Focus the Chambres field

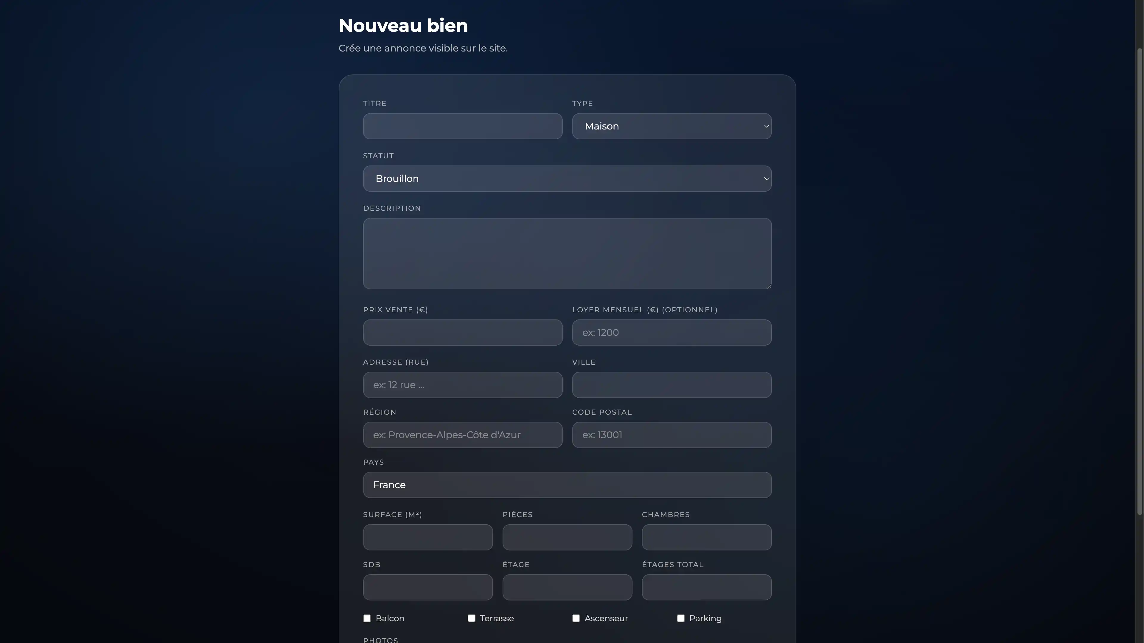click(x=706, y=537)
